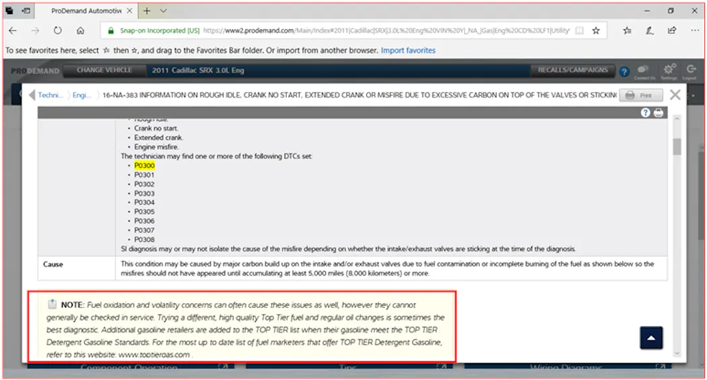Viewport: 707px width, 380px height.
Task: Click the Engine misfire bullet text
Action: coord(156,147)
